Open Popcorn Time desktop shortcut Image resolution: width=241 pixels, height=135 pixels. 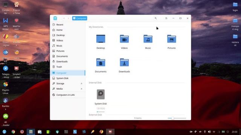coord(17,7)
